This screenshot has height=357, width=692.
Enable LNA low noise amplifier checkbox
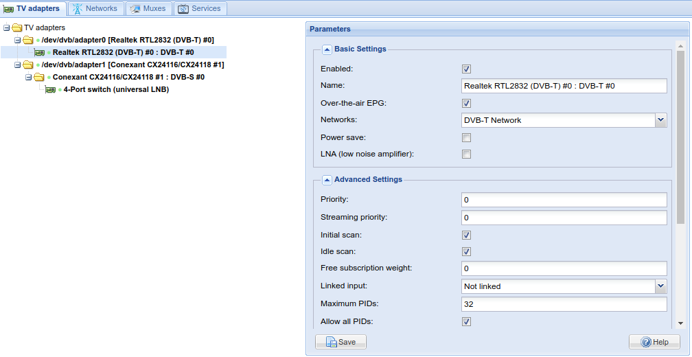466,154
